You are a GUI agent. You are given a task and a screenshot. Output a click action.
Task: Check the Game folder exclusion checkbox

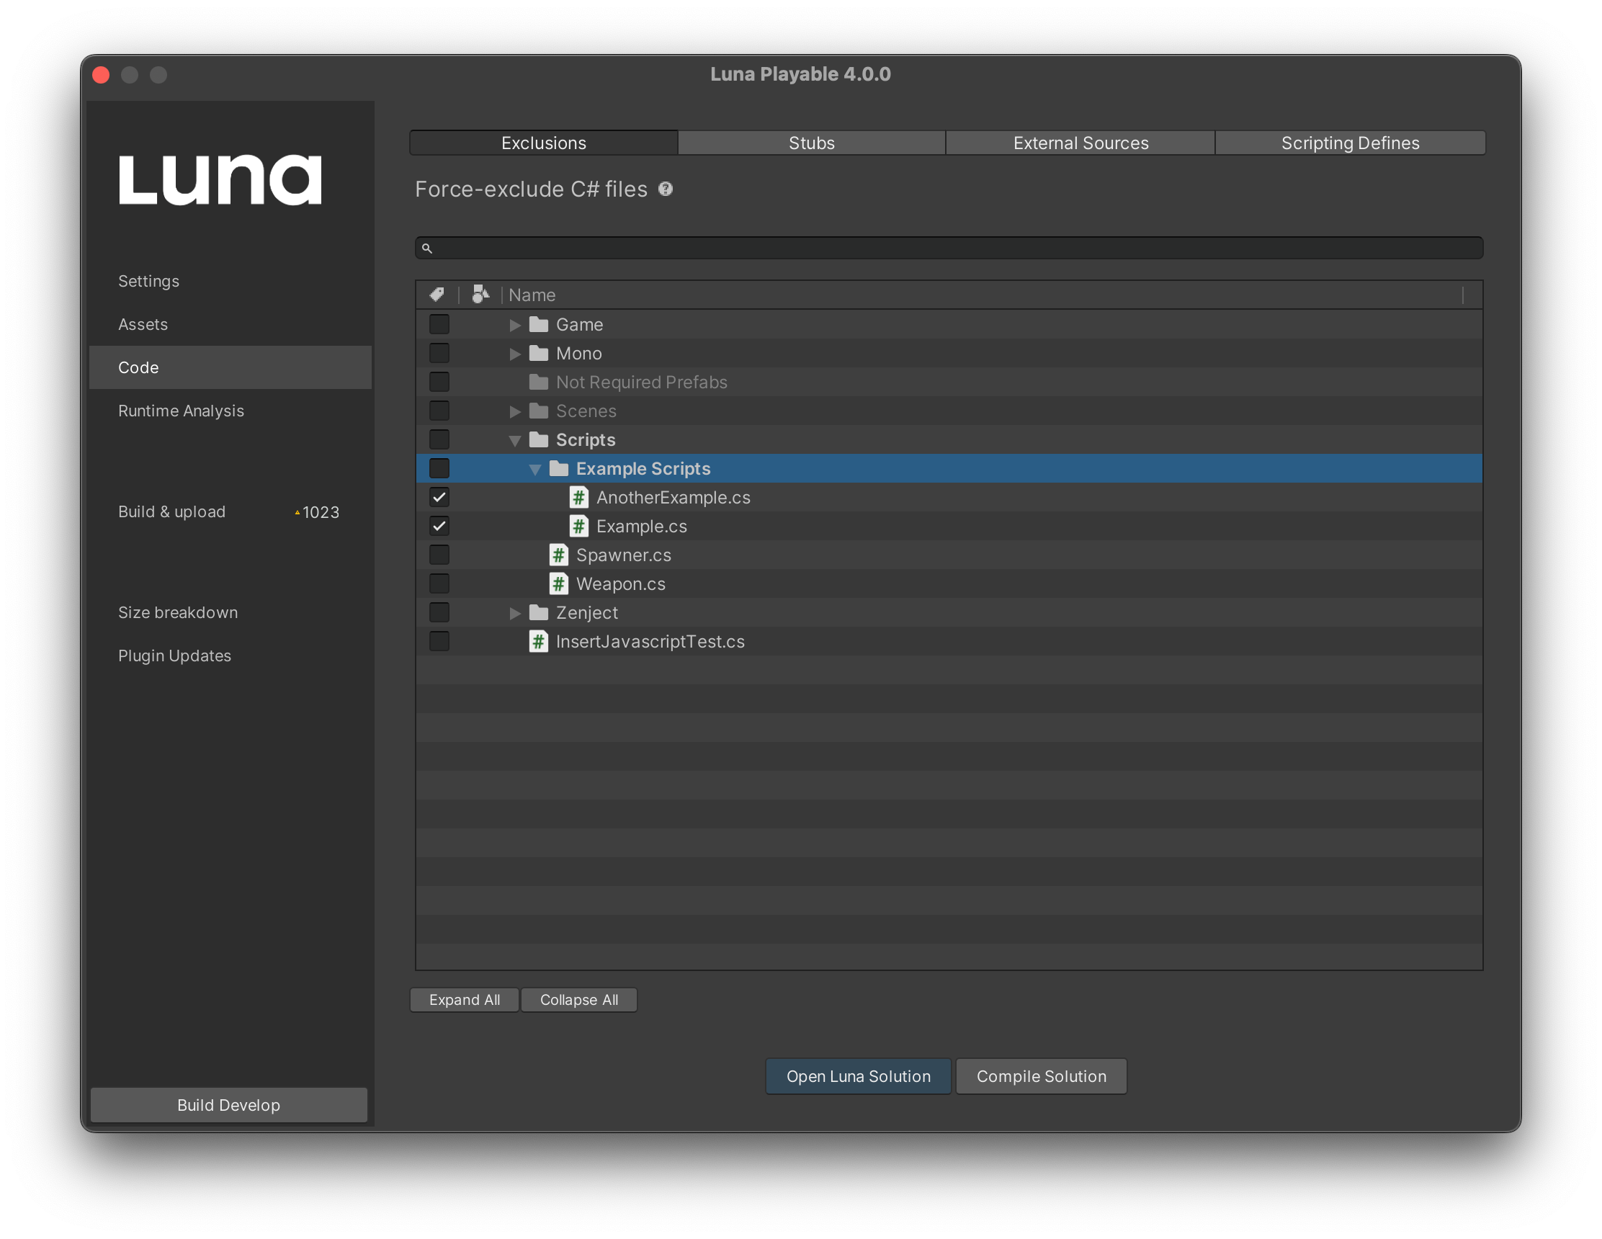(439, 324)
